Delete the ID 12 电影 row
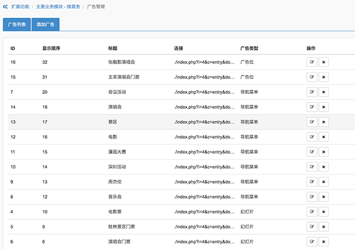The width and height of the screenshot is (355, 249). click(x=324, y=137)
